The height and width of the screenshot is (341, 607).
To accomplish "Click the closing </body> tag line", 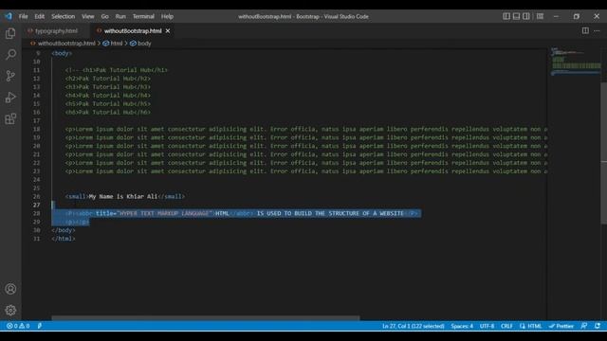I will (x=64, y=230).
